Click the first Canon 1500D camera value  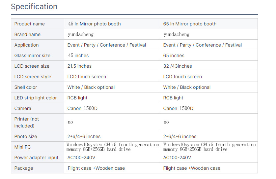point(82,108)
